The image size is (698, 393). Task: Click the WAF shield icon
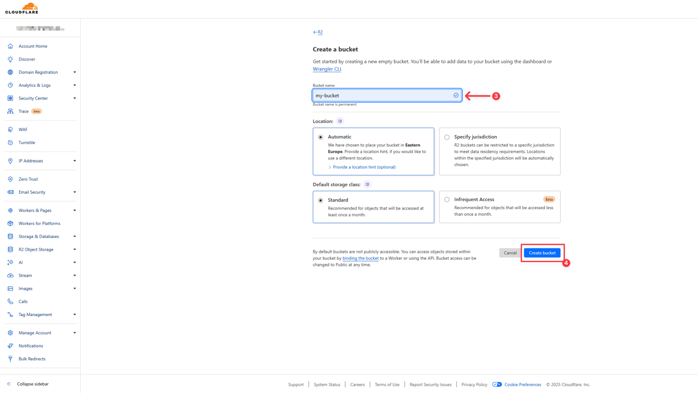10,129
